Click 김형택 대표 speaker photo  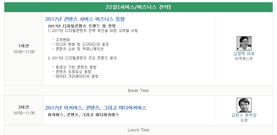point(244,43)
